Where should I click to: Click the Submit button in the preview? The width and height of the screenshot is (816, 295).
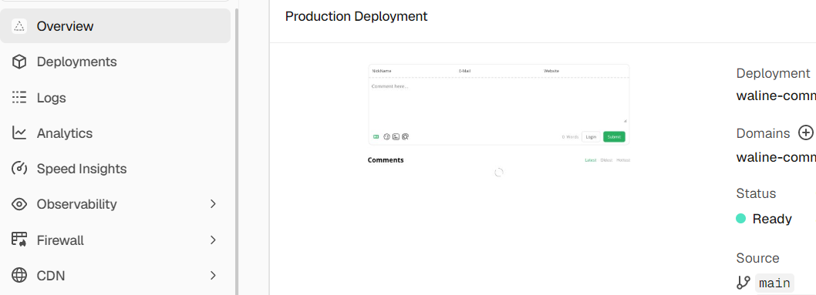tap(614, 136)
